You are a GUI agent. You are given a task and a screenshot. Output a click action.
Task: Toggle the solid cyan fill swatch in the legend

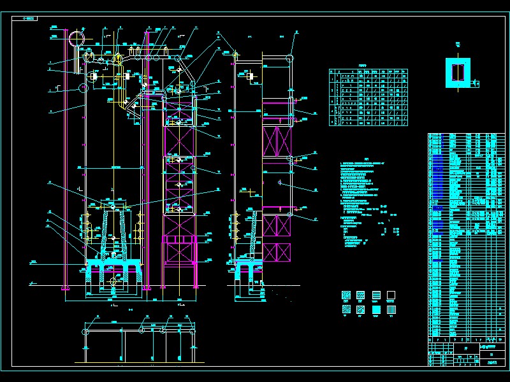(375, 309)
